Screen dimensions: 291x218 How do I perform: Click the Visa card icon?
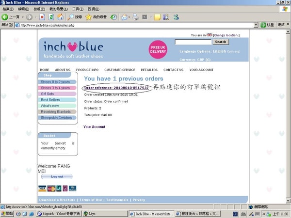pos(42,188)
